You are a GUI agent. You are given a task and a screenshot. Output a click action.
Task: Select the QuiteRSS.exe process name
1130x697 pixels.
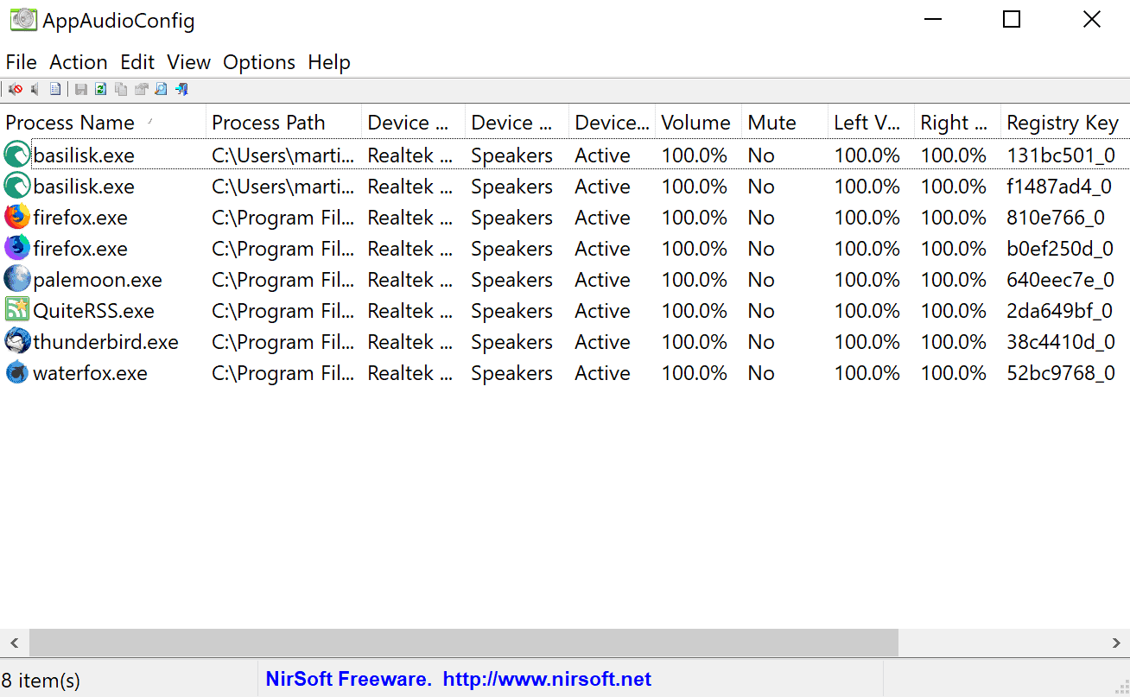pos(93,311)
